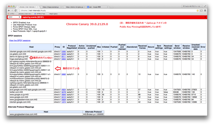Screen dimensions: 214x125
Task: Click the Protocol Negotiated column header
Action: (72, 47)
